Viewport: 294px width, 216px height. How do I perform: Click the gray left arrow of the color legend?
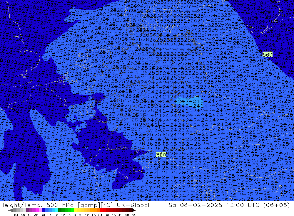coord(11,210)
